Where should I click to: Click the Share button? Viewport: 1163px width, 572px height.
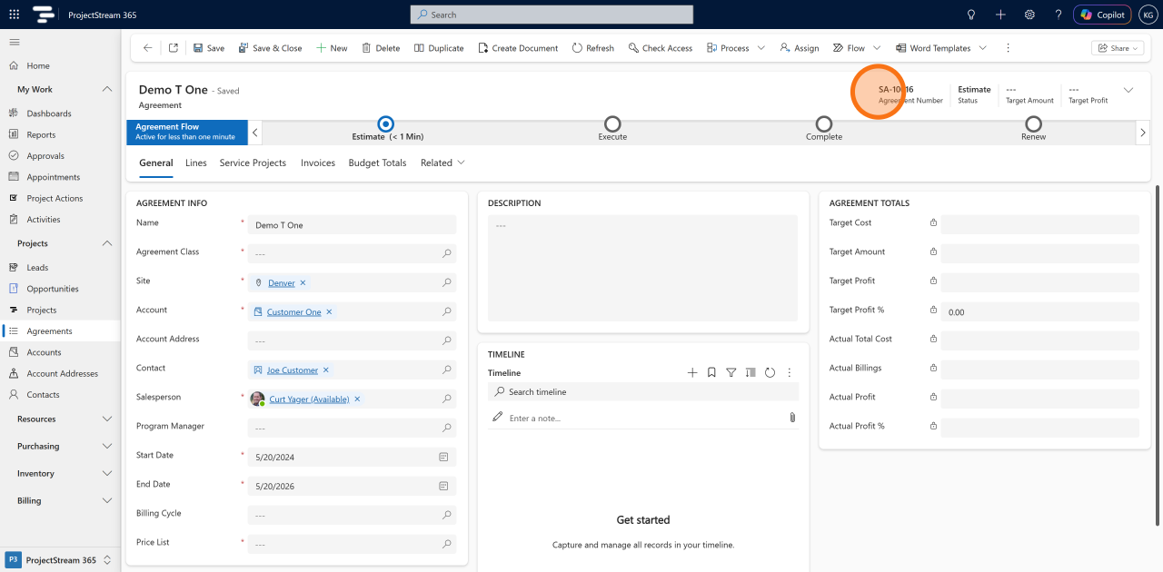tap(1118, 48)
